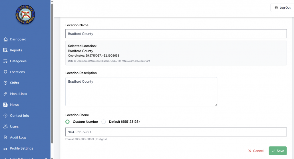This screenshot has width=294, height=159.
Task: Click the Users group icon
Action: click(x=5, y=126)
